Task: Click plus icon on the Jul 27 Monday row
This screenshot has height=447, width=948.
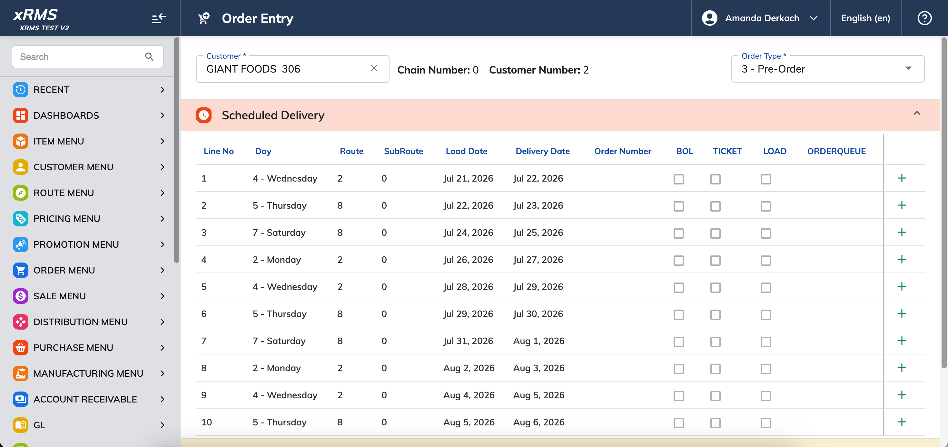Action: point(902,260)
